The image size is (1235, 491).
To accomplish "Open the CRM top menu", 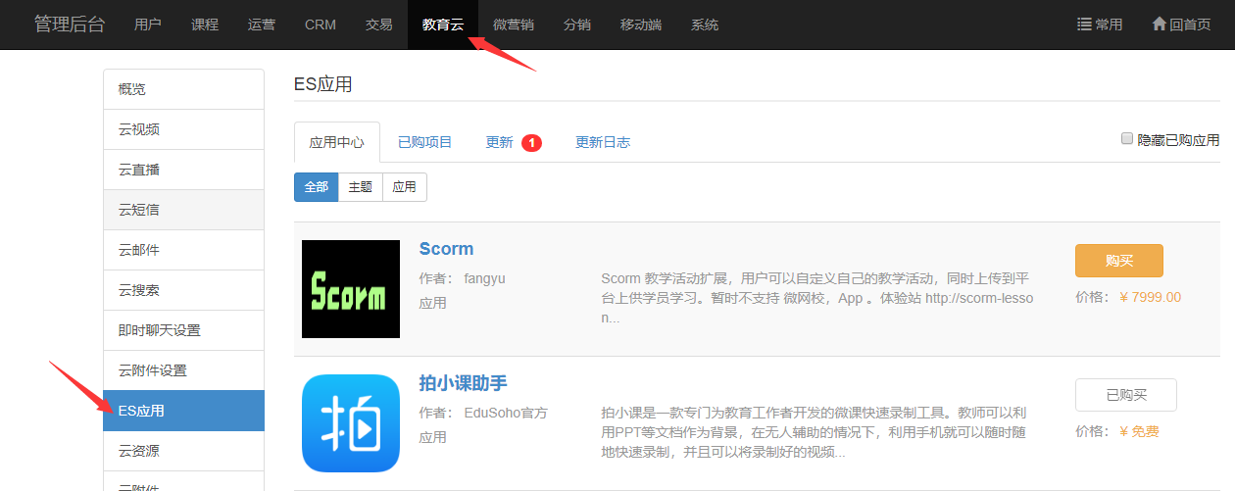I will click(x=320, y=25).
